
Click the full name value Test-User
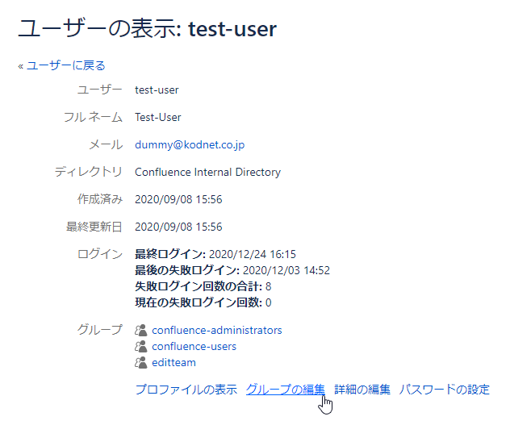pos(158,117)
